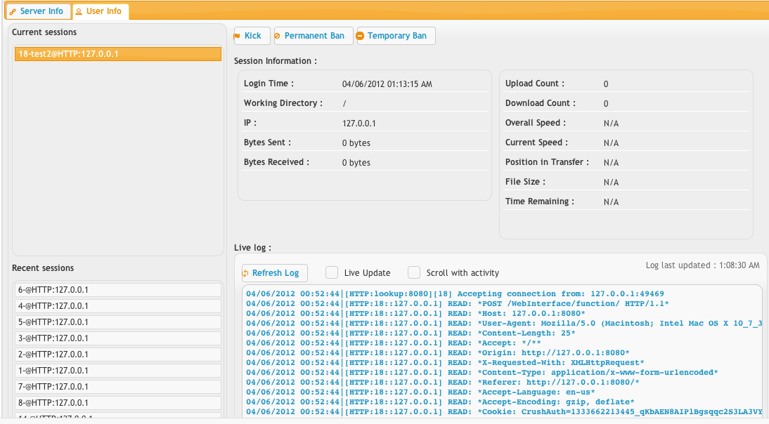The height and width of the screenshot is (424, 769).
Task: Click the log line with User-Agent Mozilla/5.0
Action: click(x=504, y=323)
